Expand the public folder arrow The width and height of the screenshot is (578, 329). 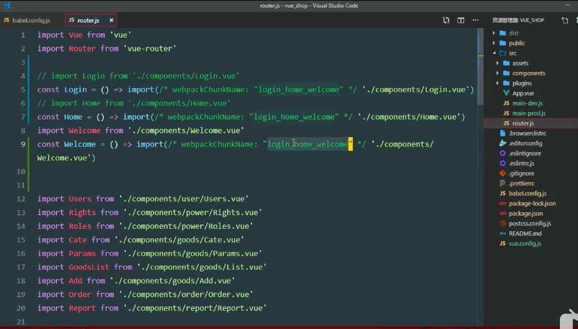(x=494, y=43)
